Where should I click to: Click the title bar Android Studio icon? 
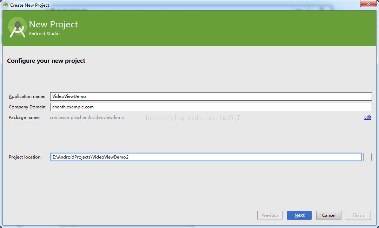6,5
